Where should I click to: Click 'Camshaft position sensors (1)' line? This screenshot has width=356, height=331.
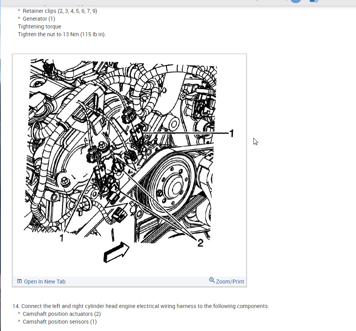(x=60, y=322)
